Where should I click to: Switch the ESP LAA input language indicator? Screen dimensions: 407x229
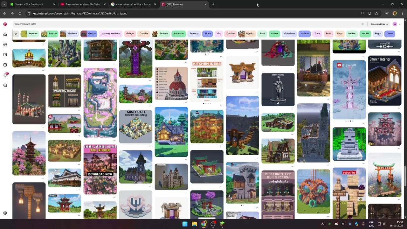tap(371, 224)
